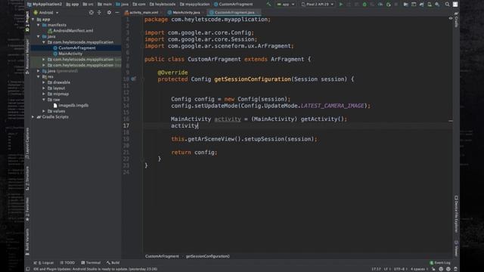484x272 pixels.
Task: Click getSessionConfiguration() in the bottom breadcrumb
Action: click(x=208, y=256)
